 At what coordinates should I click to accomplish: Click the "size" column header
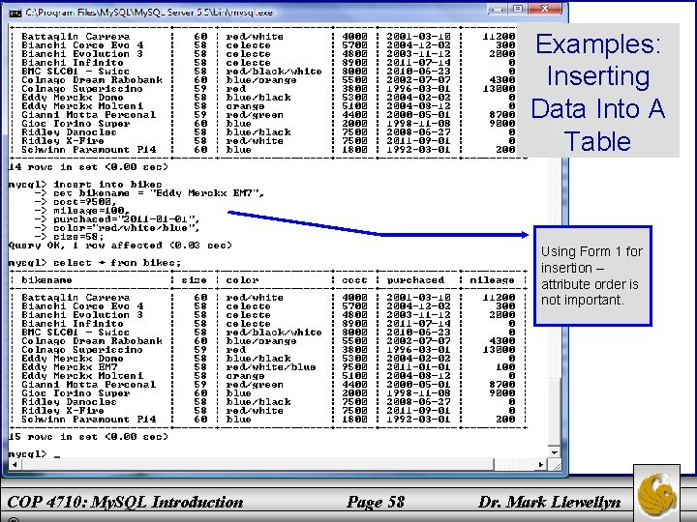pyautogui.click(x=194, y=280)
